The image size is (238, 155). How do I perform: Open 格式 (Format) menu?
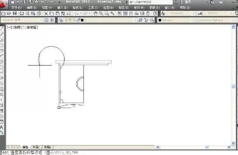(78, 7)
